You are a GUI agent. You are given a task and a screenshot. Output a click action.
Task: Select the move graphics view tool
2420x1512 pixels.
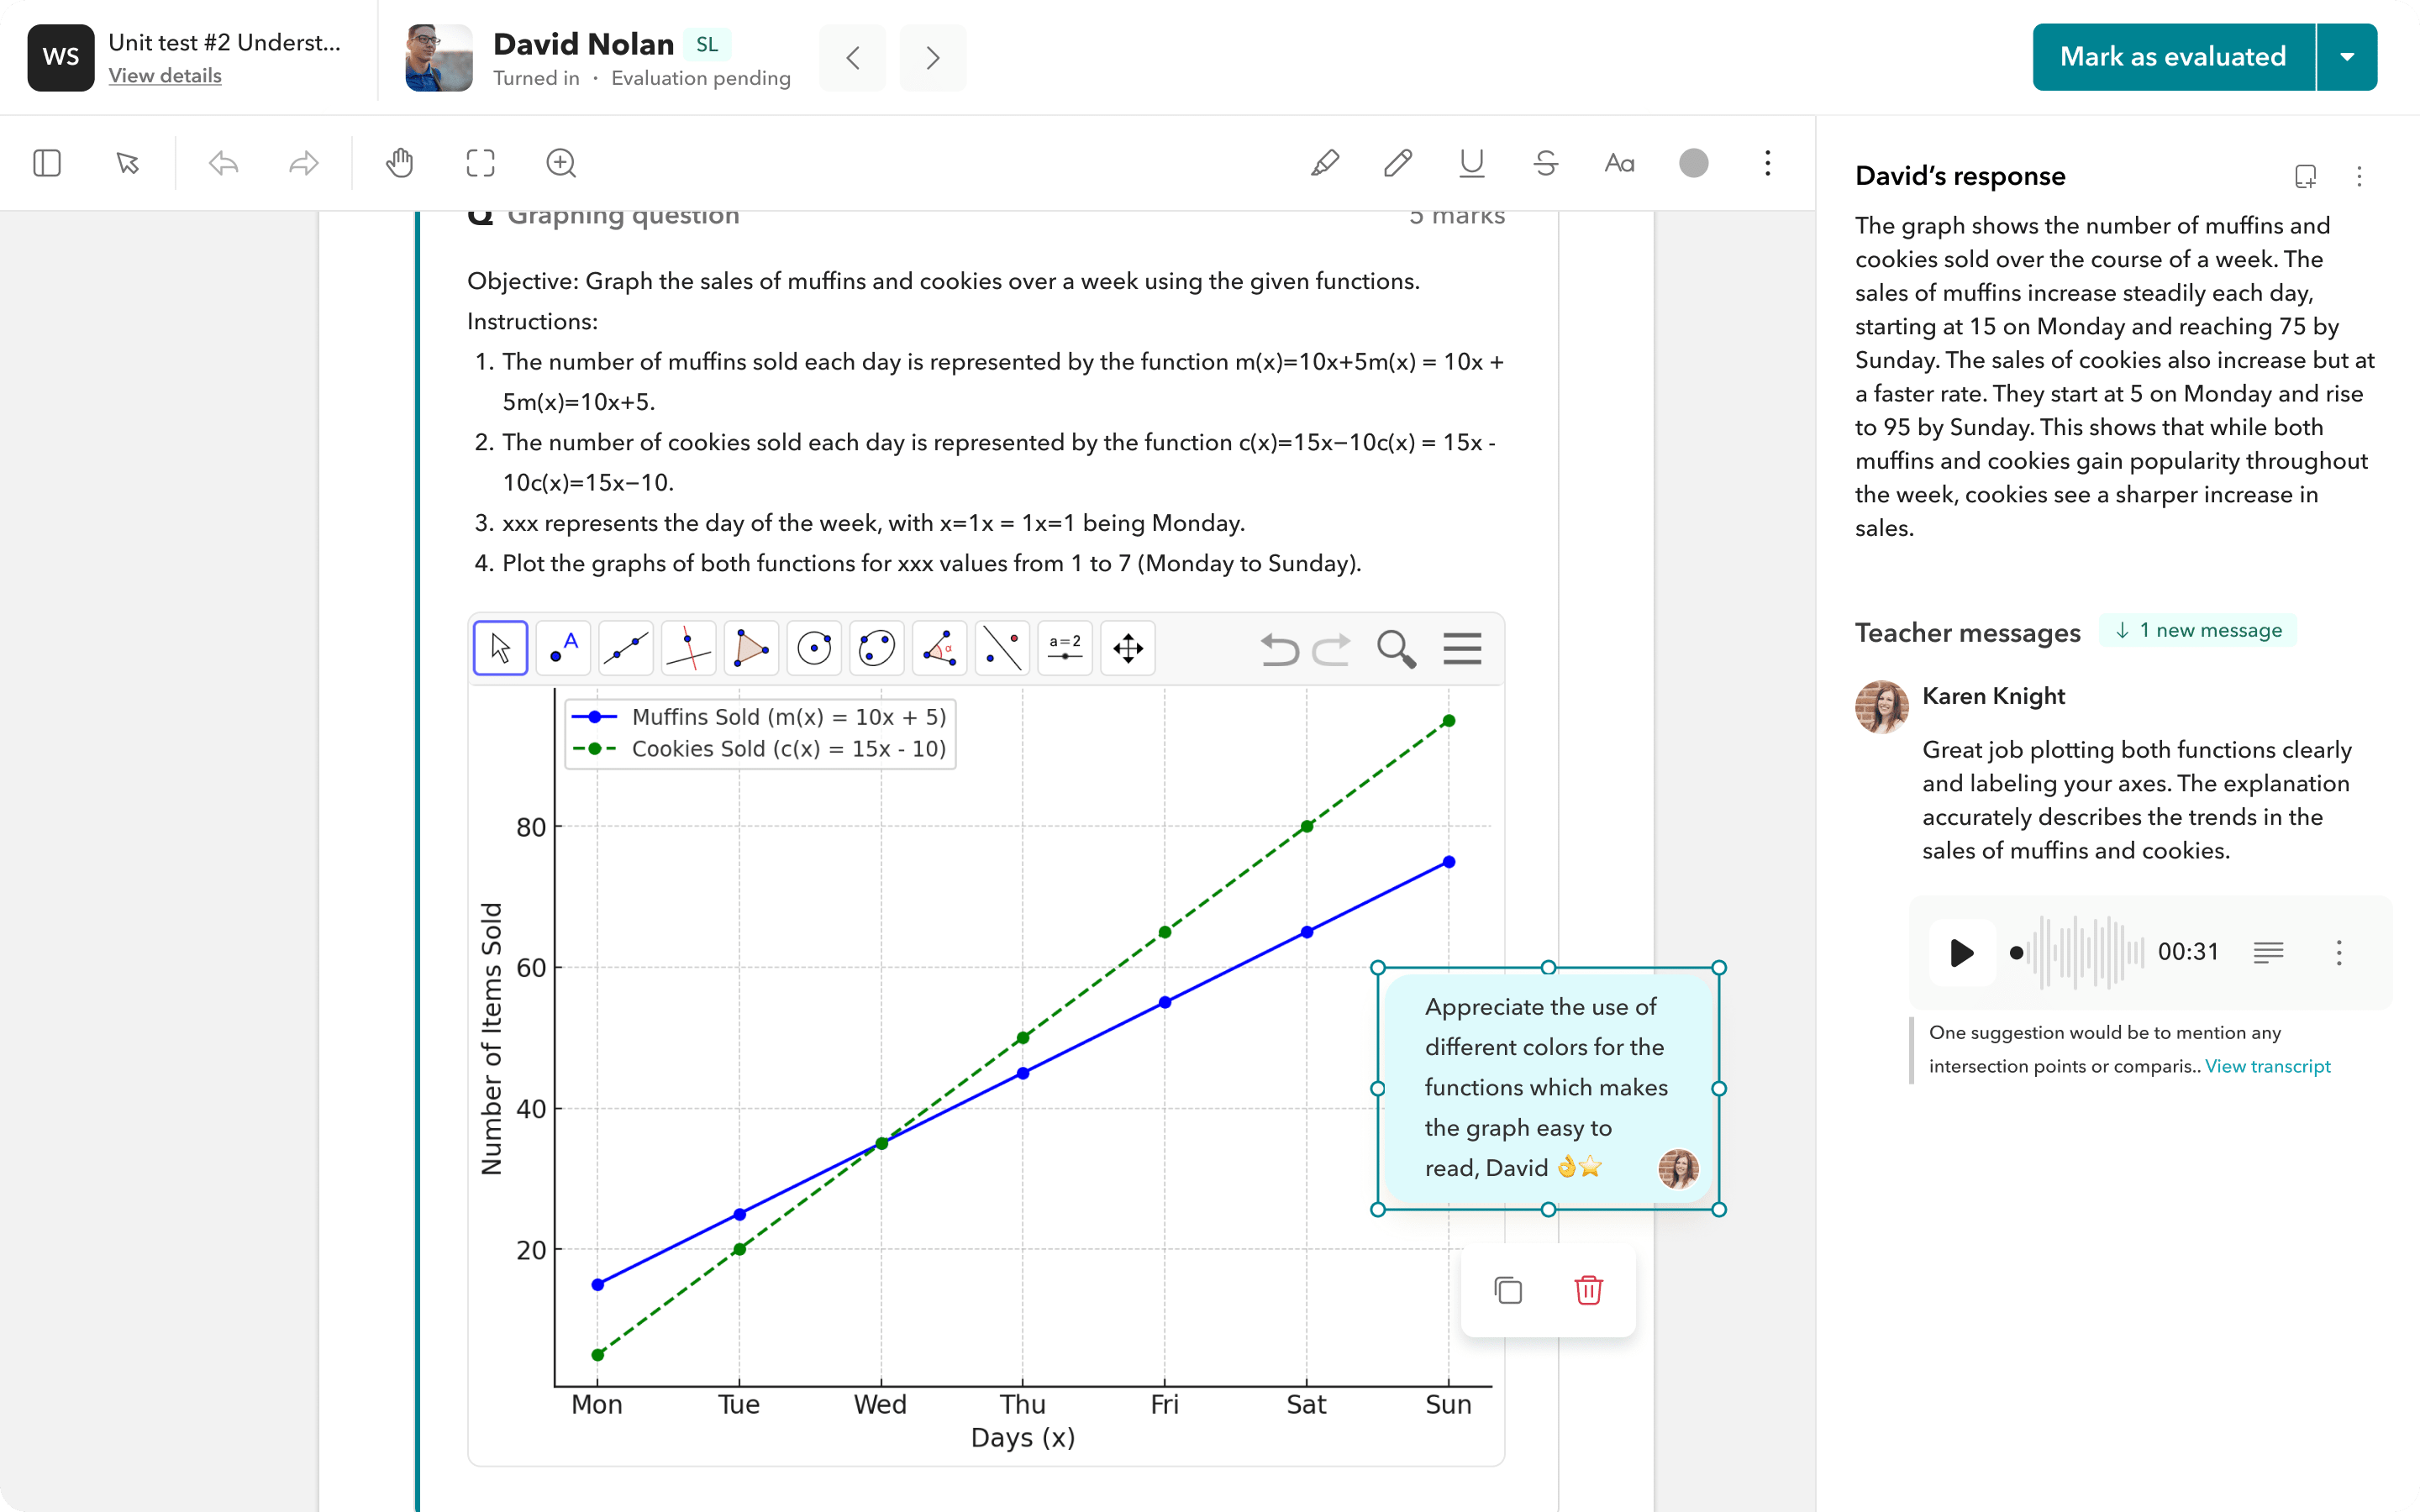[x=1128, y=648]
